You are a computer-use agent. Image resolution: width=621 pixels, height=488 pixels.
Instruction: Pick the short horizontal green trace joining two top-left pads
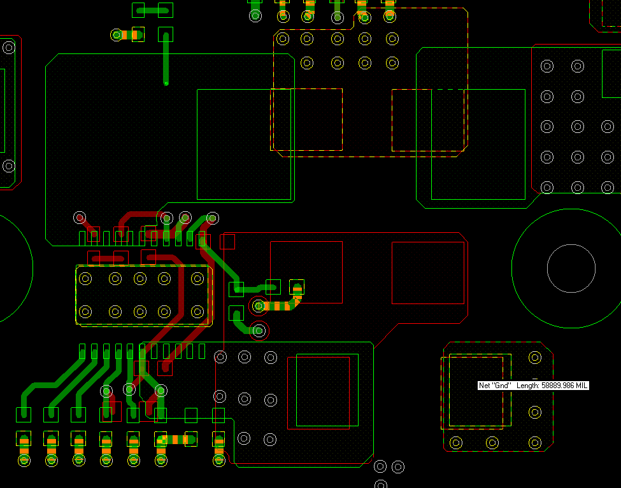pyautogui.click(x=152, y=11)
